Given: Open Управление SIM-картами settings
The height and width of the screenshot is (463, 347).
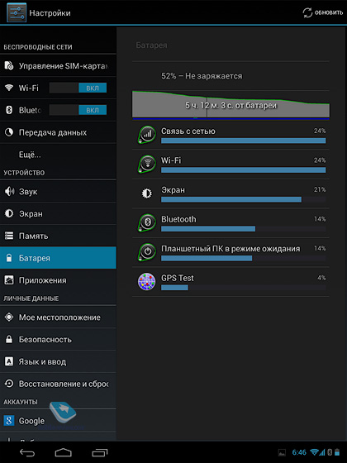Looking at the screenshot, I should point(58,65).
